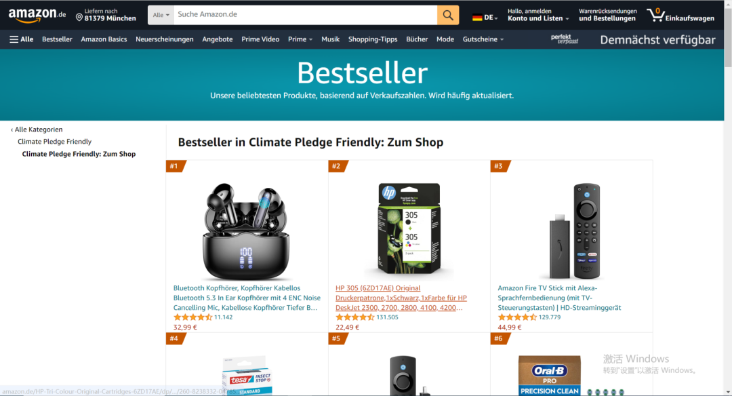Image resolution: width=732 pixels, height=396 pixels.
Task: Click the star rating of Fire TV Stick
Action: [517, 317]
